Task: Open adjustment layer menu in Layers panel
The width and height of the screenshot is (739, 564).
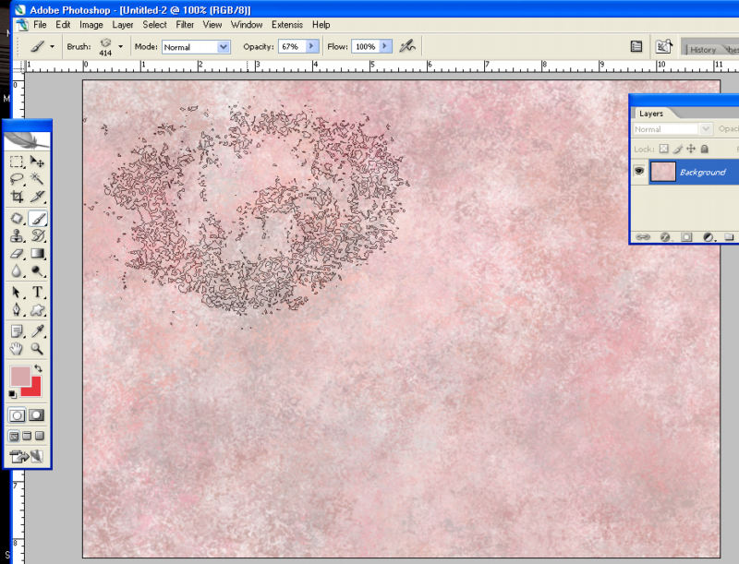Action: point(708,237)
